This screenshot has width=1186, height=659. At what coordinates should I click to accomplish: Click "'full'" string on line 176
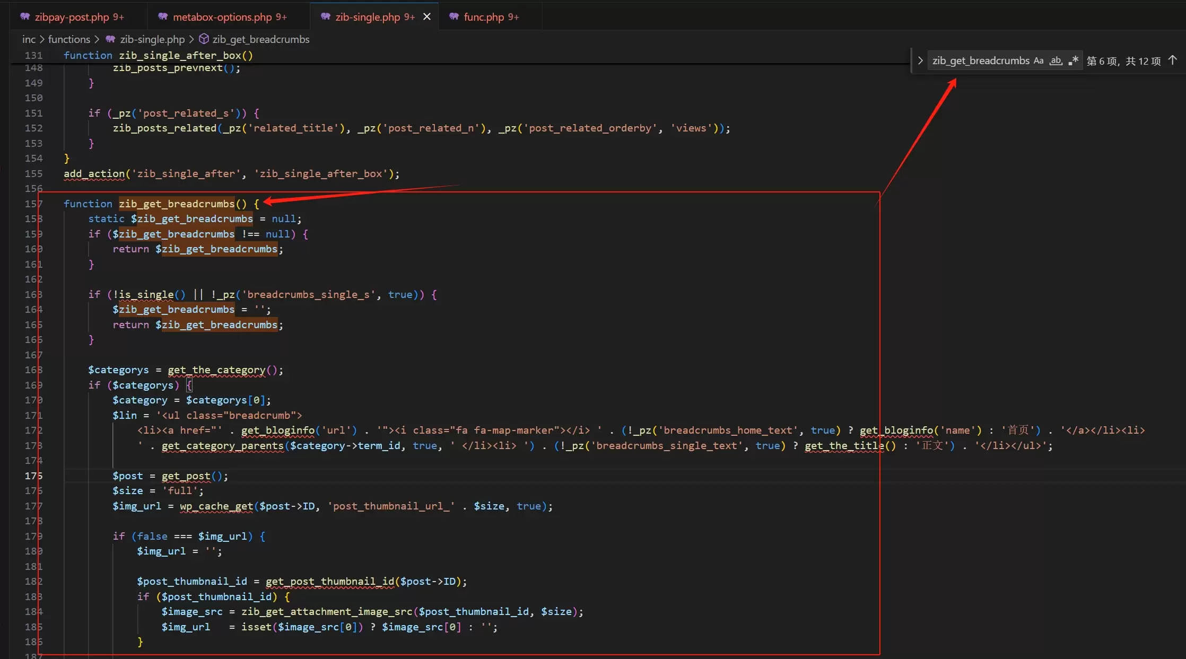180,490
